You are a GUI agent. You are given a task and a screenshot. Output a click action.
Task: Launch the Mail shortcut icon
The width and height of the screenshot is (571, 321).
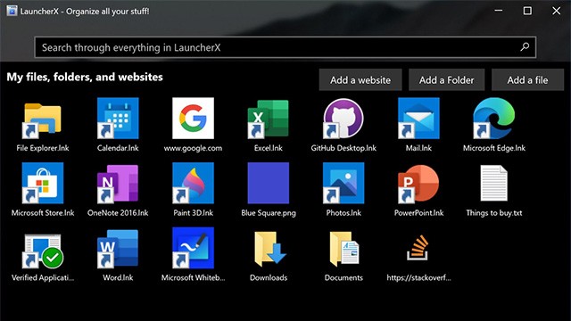tap(418, 118)
